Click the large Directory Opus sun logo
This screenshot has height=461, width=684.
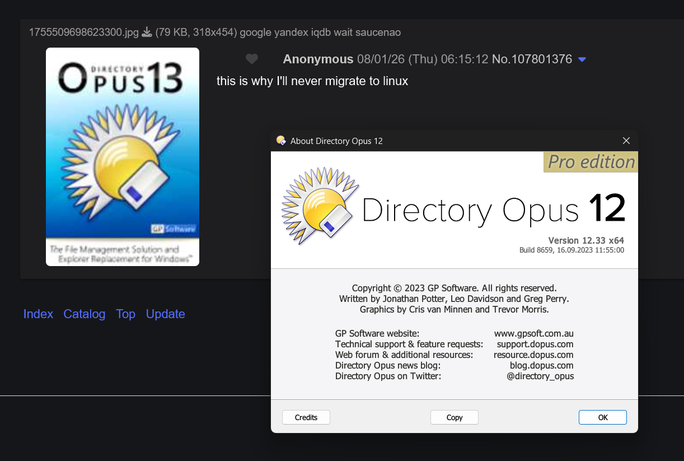point(320,206)
